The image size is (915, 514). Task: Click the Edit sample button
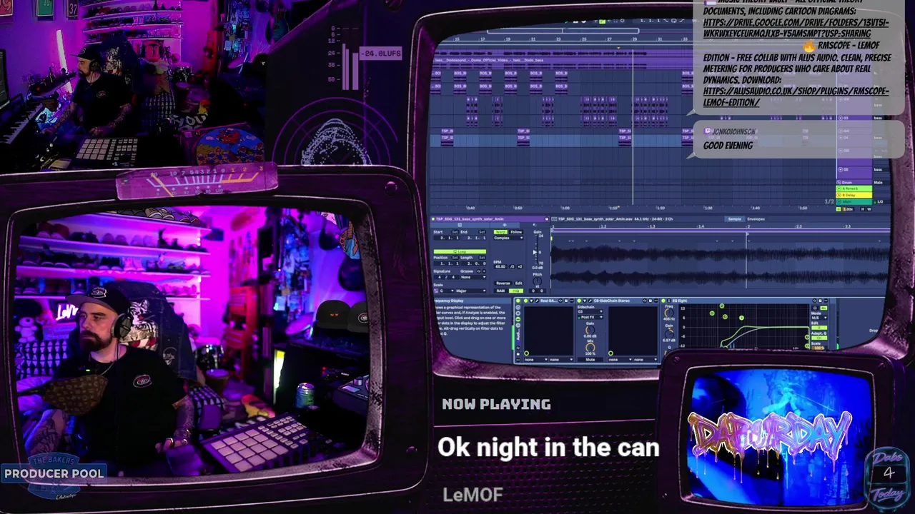pos(519,283)
